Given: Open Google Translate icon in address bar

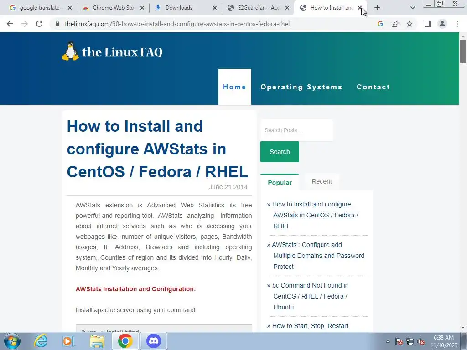Looking at the screenshot, I should 380,24.
